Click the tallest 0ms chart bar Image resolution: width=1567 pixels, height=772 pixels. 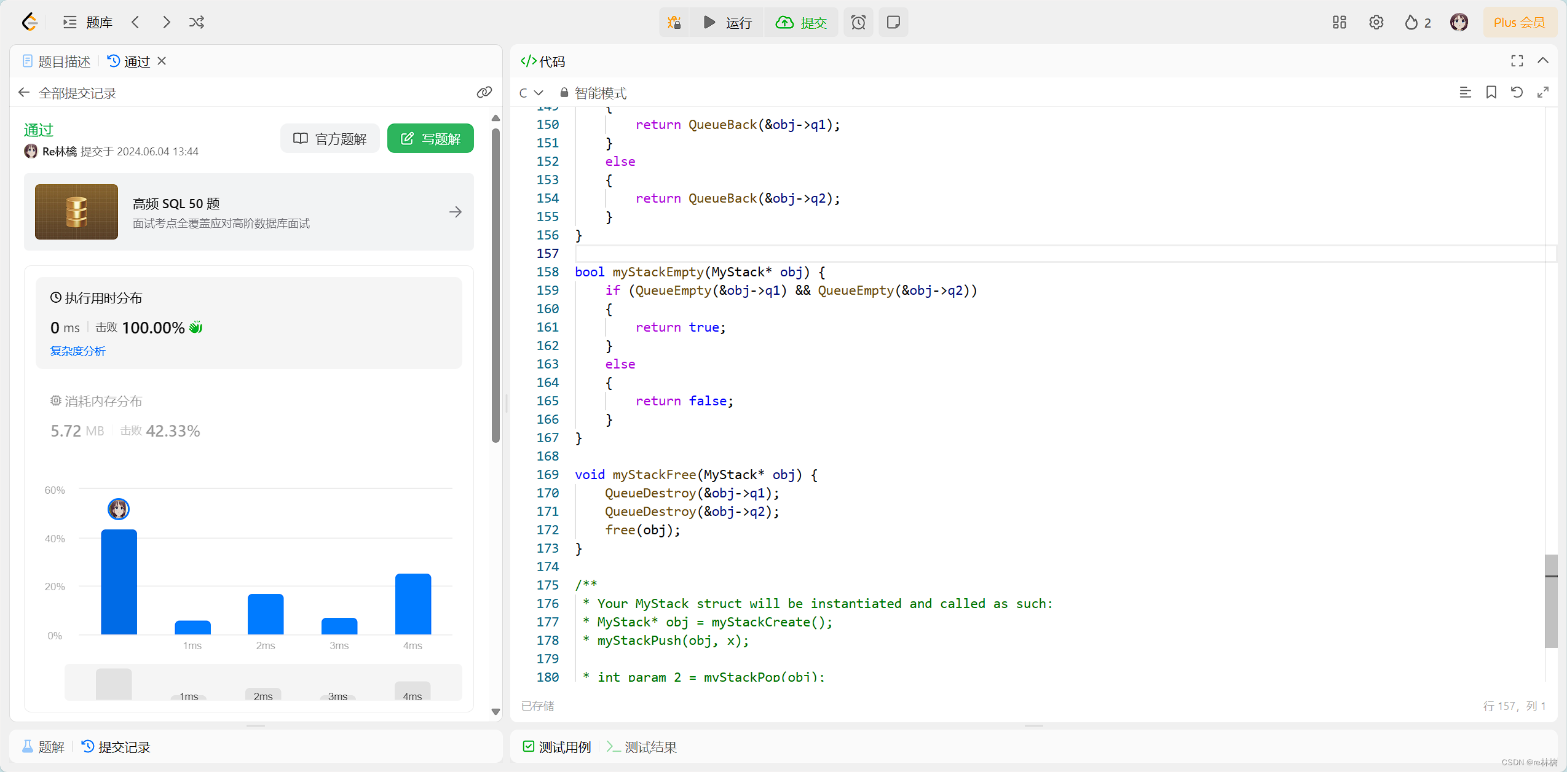click(x=119, y=582)
